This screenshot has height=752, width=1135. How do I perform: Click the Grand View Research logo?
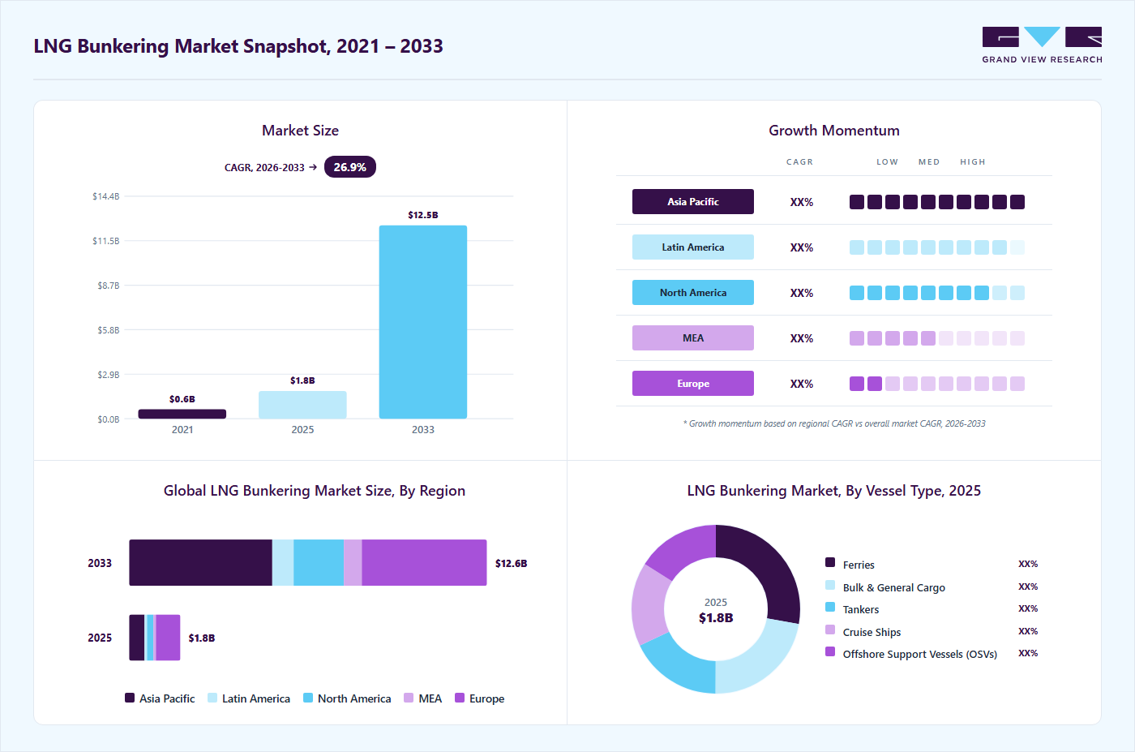tap(1042, 45)
